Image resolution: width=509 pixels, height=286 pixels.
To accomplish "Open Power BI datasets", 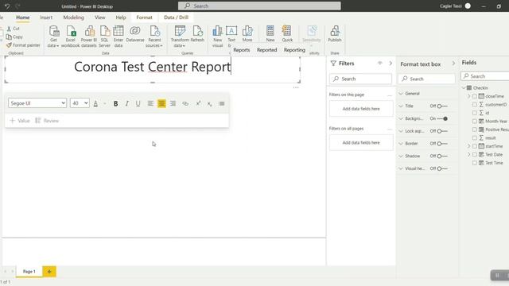I will (89, 37).
